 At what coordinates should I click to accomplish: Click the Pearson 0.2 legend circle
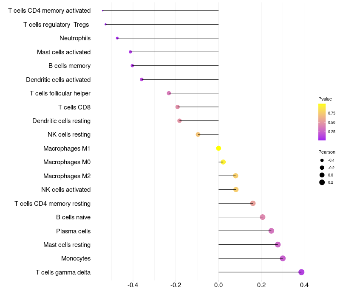pos(322,182)
